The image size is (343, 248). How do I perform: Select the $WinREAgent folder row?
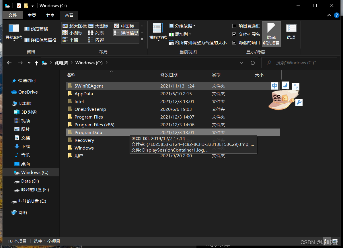click(x=173, y=86)
